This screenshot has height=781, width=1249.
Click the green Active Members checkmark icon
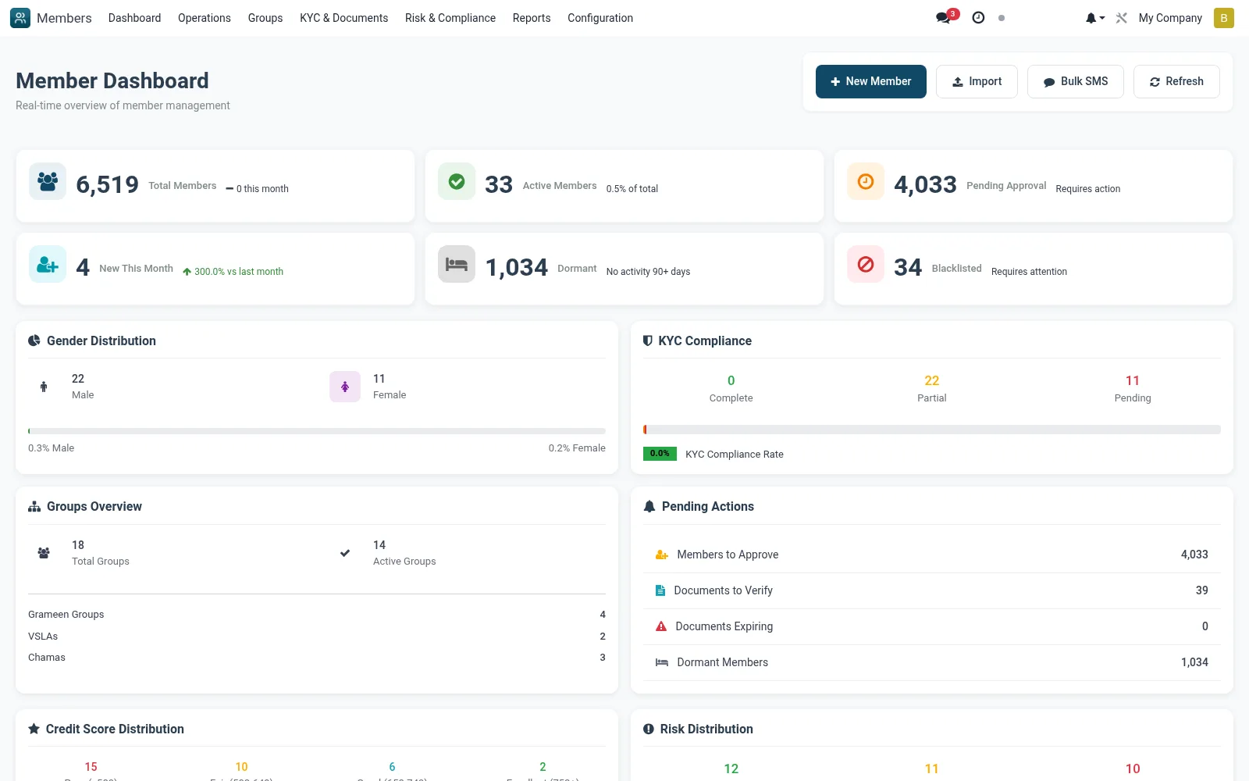click(x=457, y=181)
